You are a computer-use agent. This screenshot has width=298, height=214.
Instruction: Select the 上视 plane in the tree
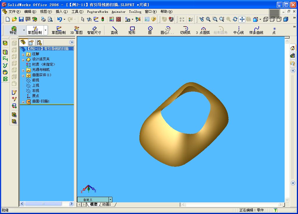[36, 85]
